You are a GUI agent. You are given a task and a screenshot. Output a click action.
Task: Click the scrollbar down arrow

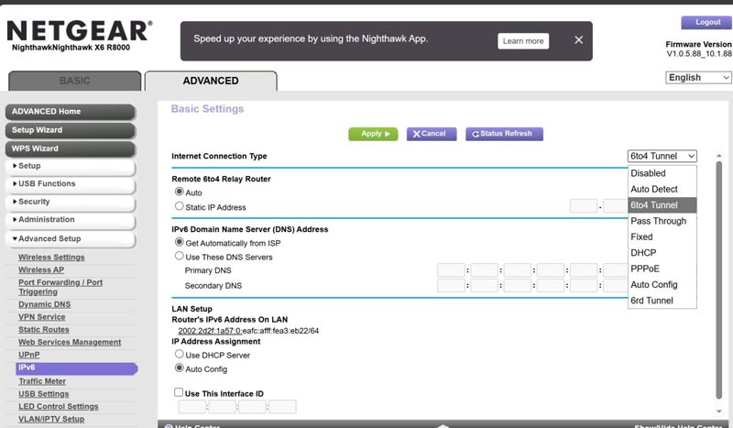(719, 412)
